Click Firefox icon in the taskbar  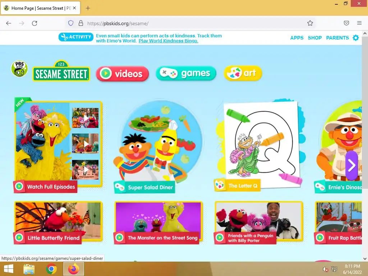coord(73,269)
